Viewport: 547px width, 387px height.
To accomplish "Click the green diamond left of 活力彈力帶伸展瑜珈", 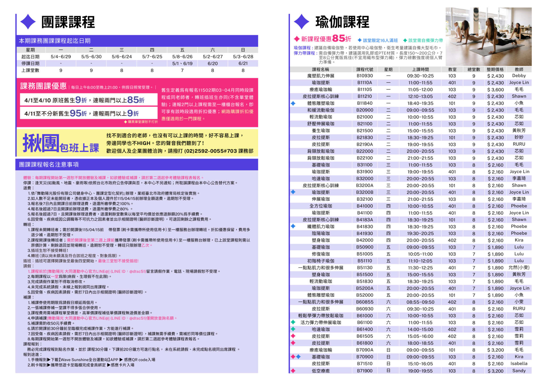I will click(x=293, y=322).
